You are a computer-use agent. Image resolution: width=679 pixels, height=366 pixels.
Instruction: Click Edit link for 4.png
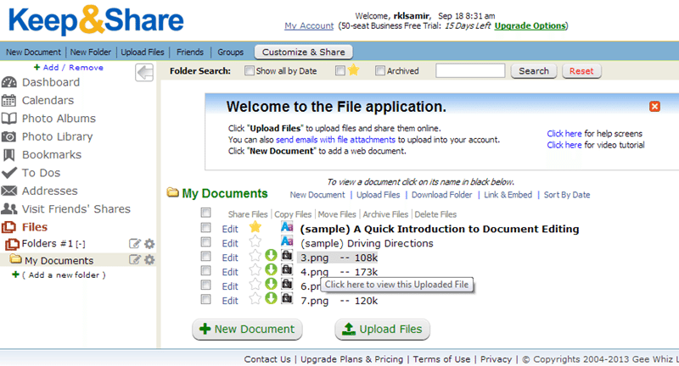pyautogui.click(x=230, y=272)
